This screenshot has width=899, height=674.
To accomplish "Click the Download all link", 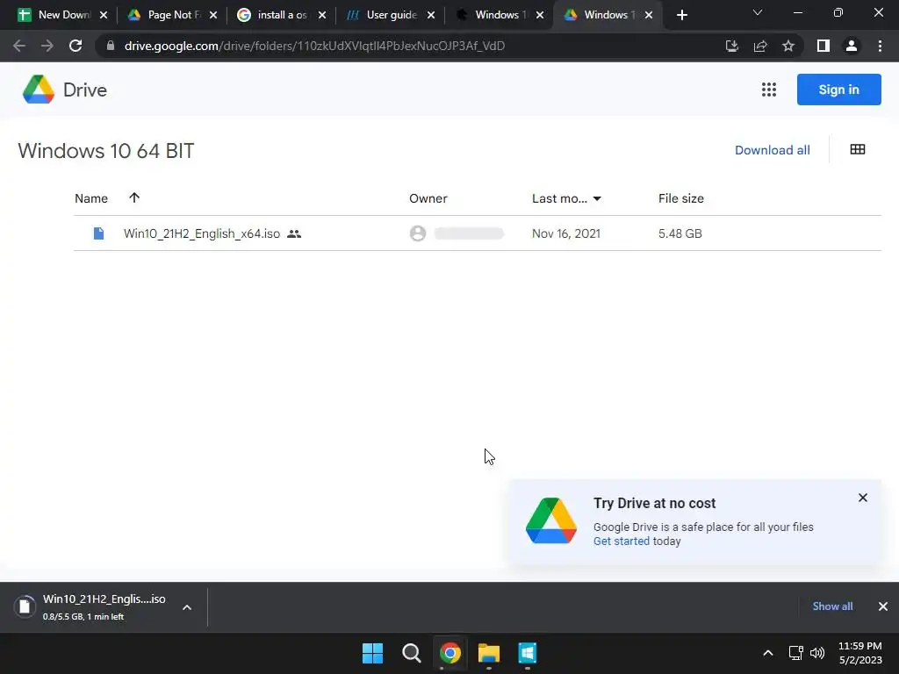I will (x=772, y=150).
